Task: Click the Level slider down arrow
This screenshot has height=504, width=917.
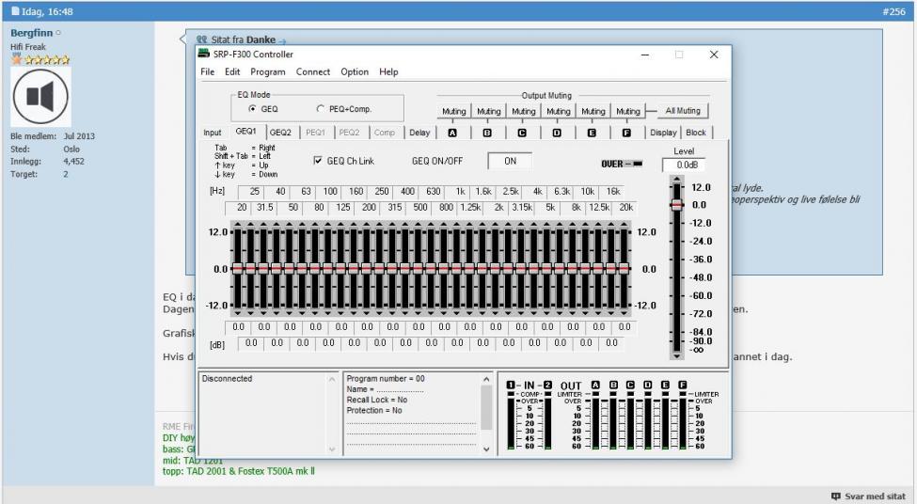Action: tap(675, 355)
